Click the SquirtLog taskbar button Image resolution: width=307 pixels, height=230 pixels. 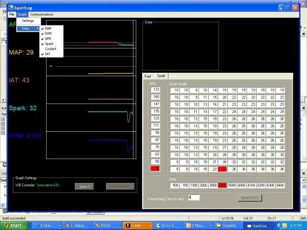258,226
